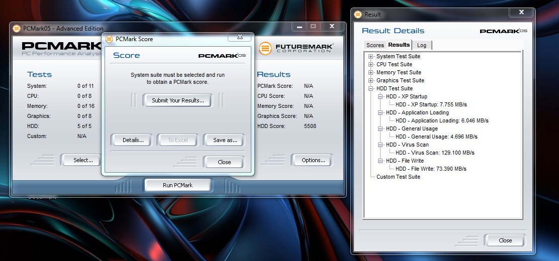
Task: Click Submit Your Results button
Action: tap(177, 100)
